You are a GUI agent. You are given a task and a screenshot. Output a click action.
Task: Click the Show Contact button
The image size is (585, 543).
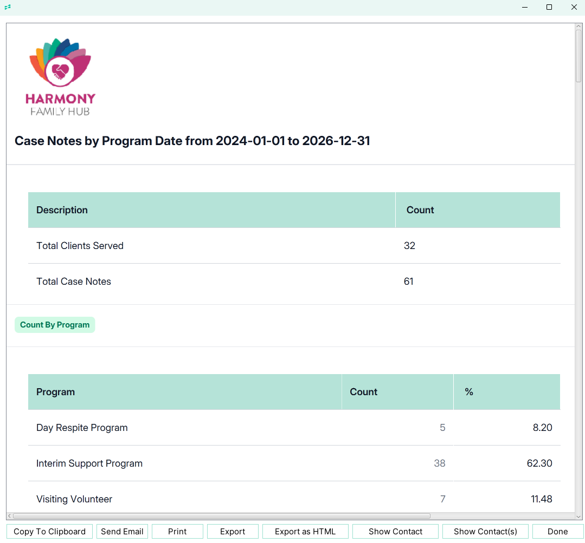click(395, 531)
